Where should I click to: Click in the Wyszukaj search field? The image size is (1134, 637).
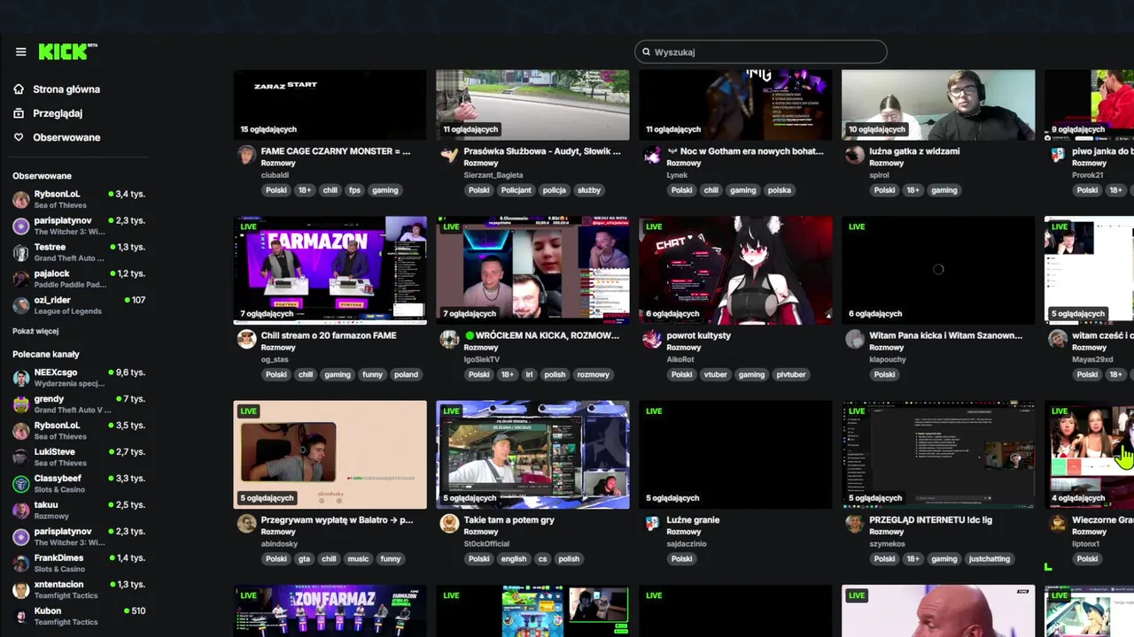[761, 52]
